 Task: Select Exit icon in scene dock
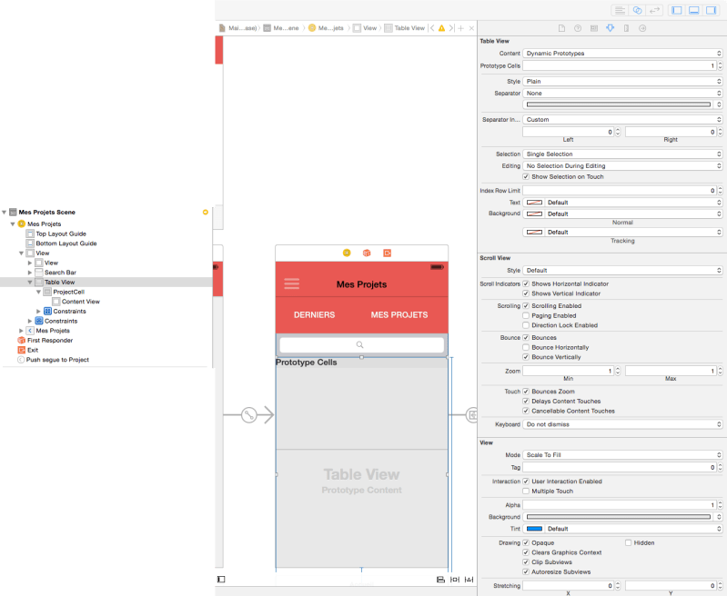387,253
